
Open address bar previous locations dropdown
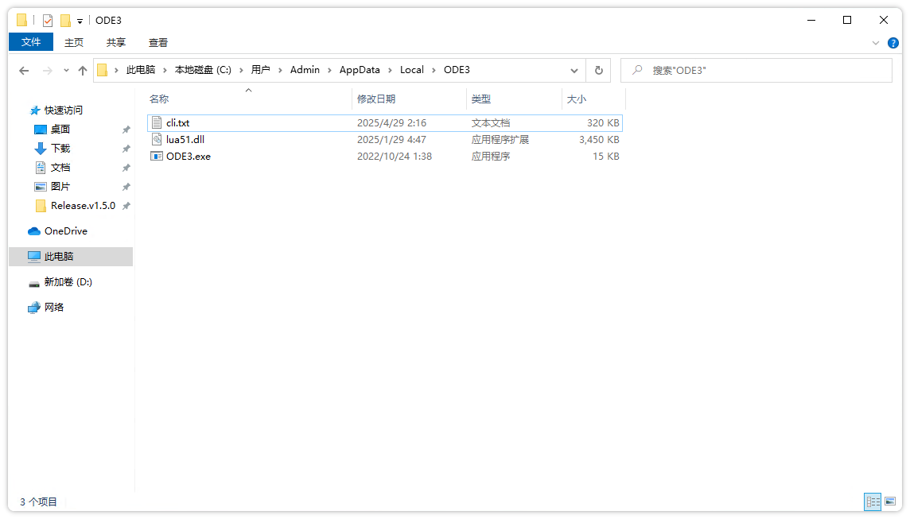[574, 70]
